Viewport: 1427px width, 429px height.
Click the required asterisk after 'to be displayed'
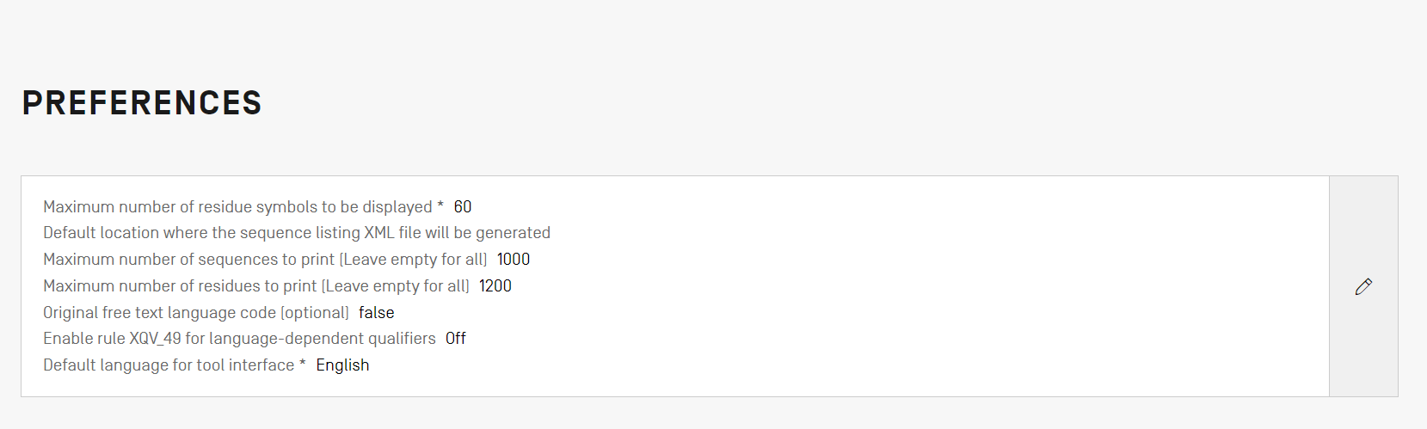tap(440, 206)
